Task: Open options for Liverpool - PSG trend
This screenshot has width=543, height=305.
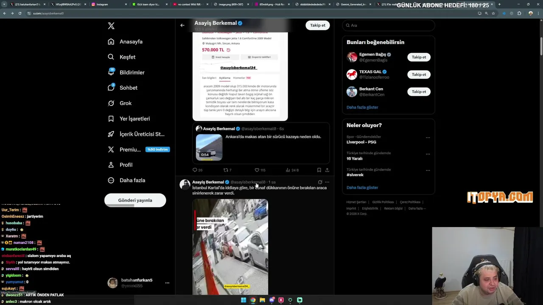Action: click(x=428, y=137)
